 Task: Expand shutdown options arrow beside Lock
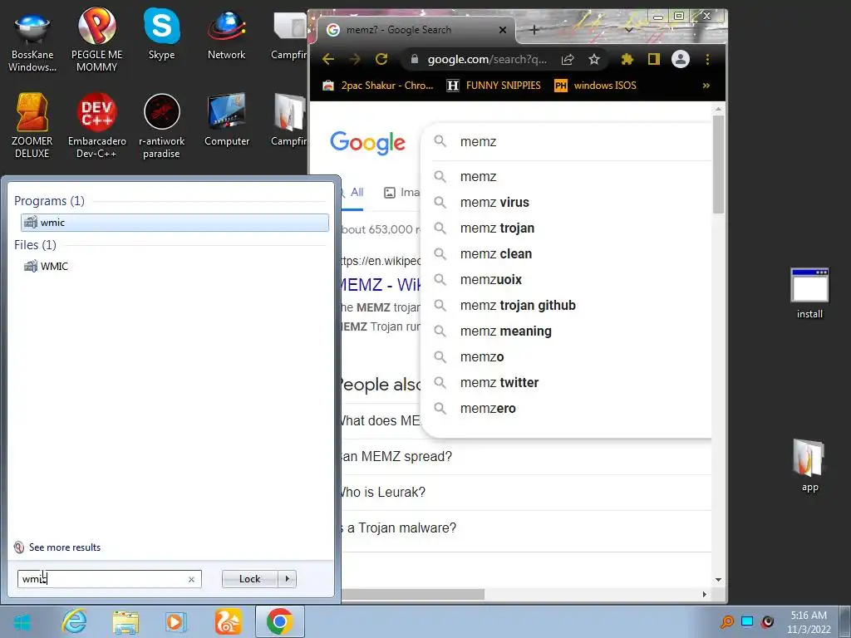pyautogui.click(x=287, y=579)
